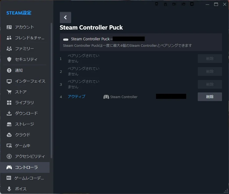The width and height of the screenshot is (229, 194).
Task: Click the second window-layout icon in title bar
Action: (165, 4)
